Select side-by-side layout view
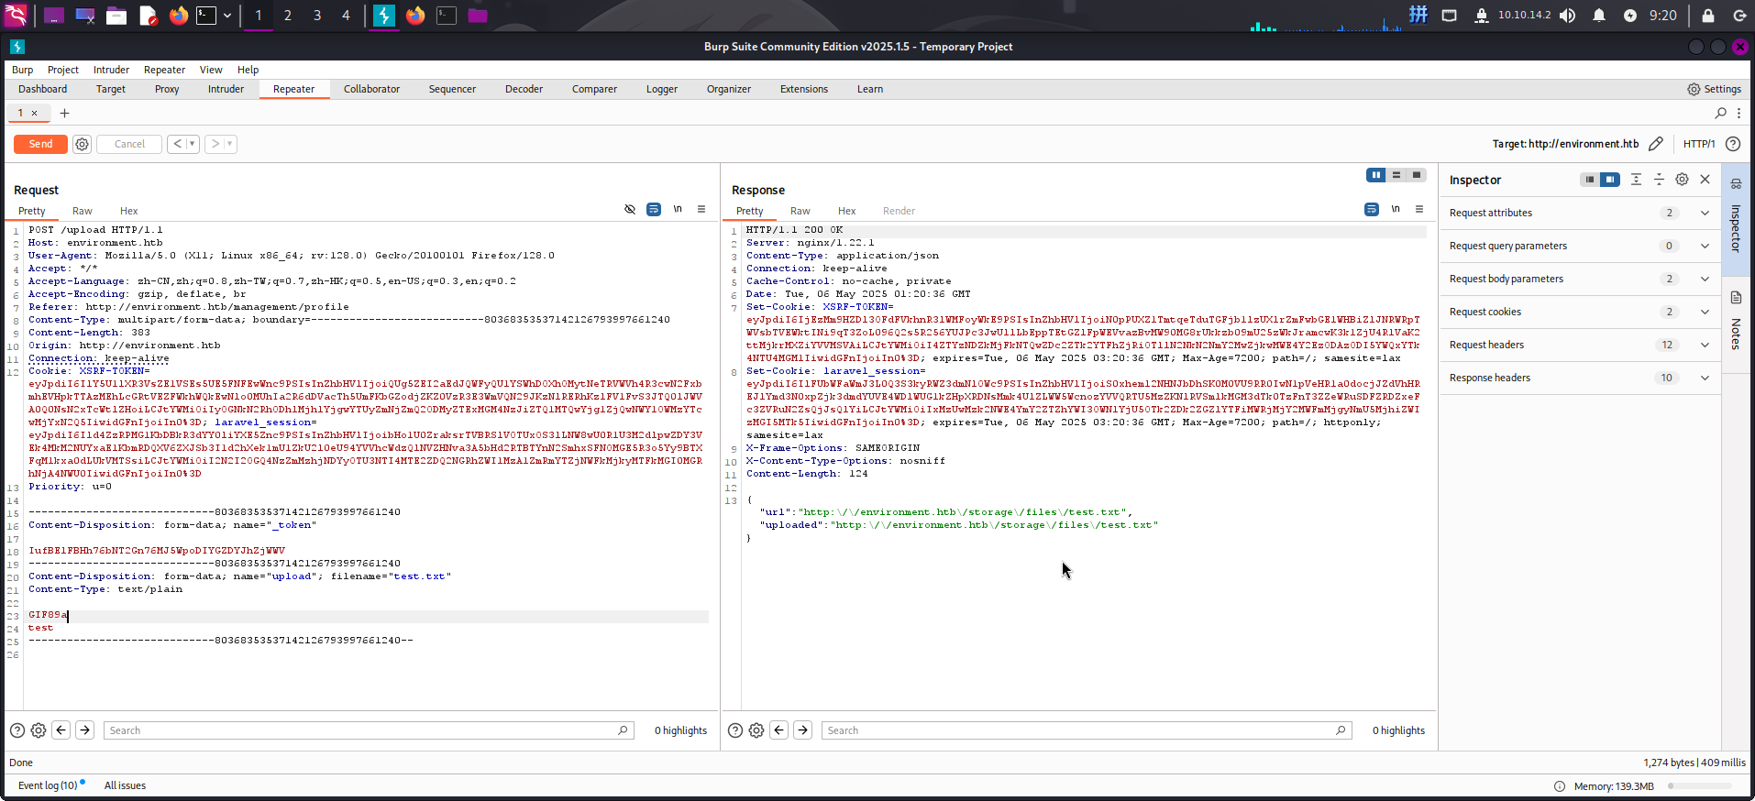Image resolution: width=1755 pixels, height=801 pixels. [x=1376, y=175]
